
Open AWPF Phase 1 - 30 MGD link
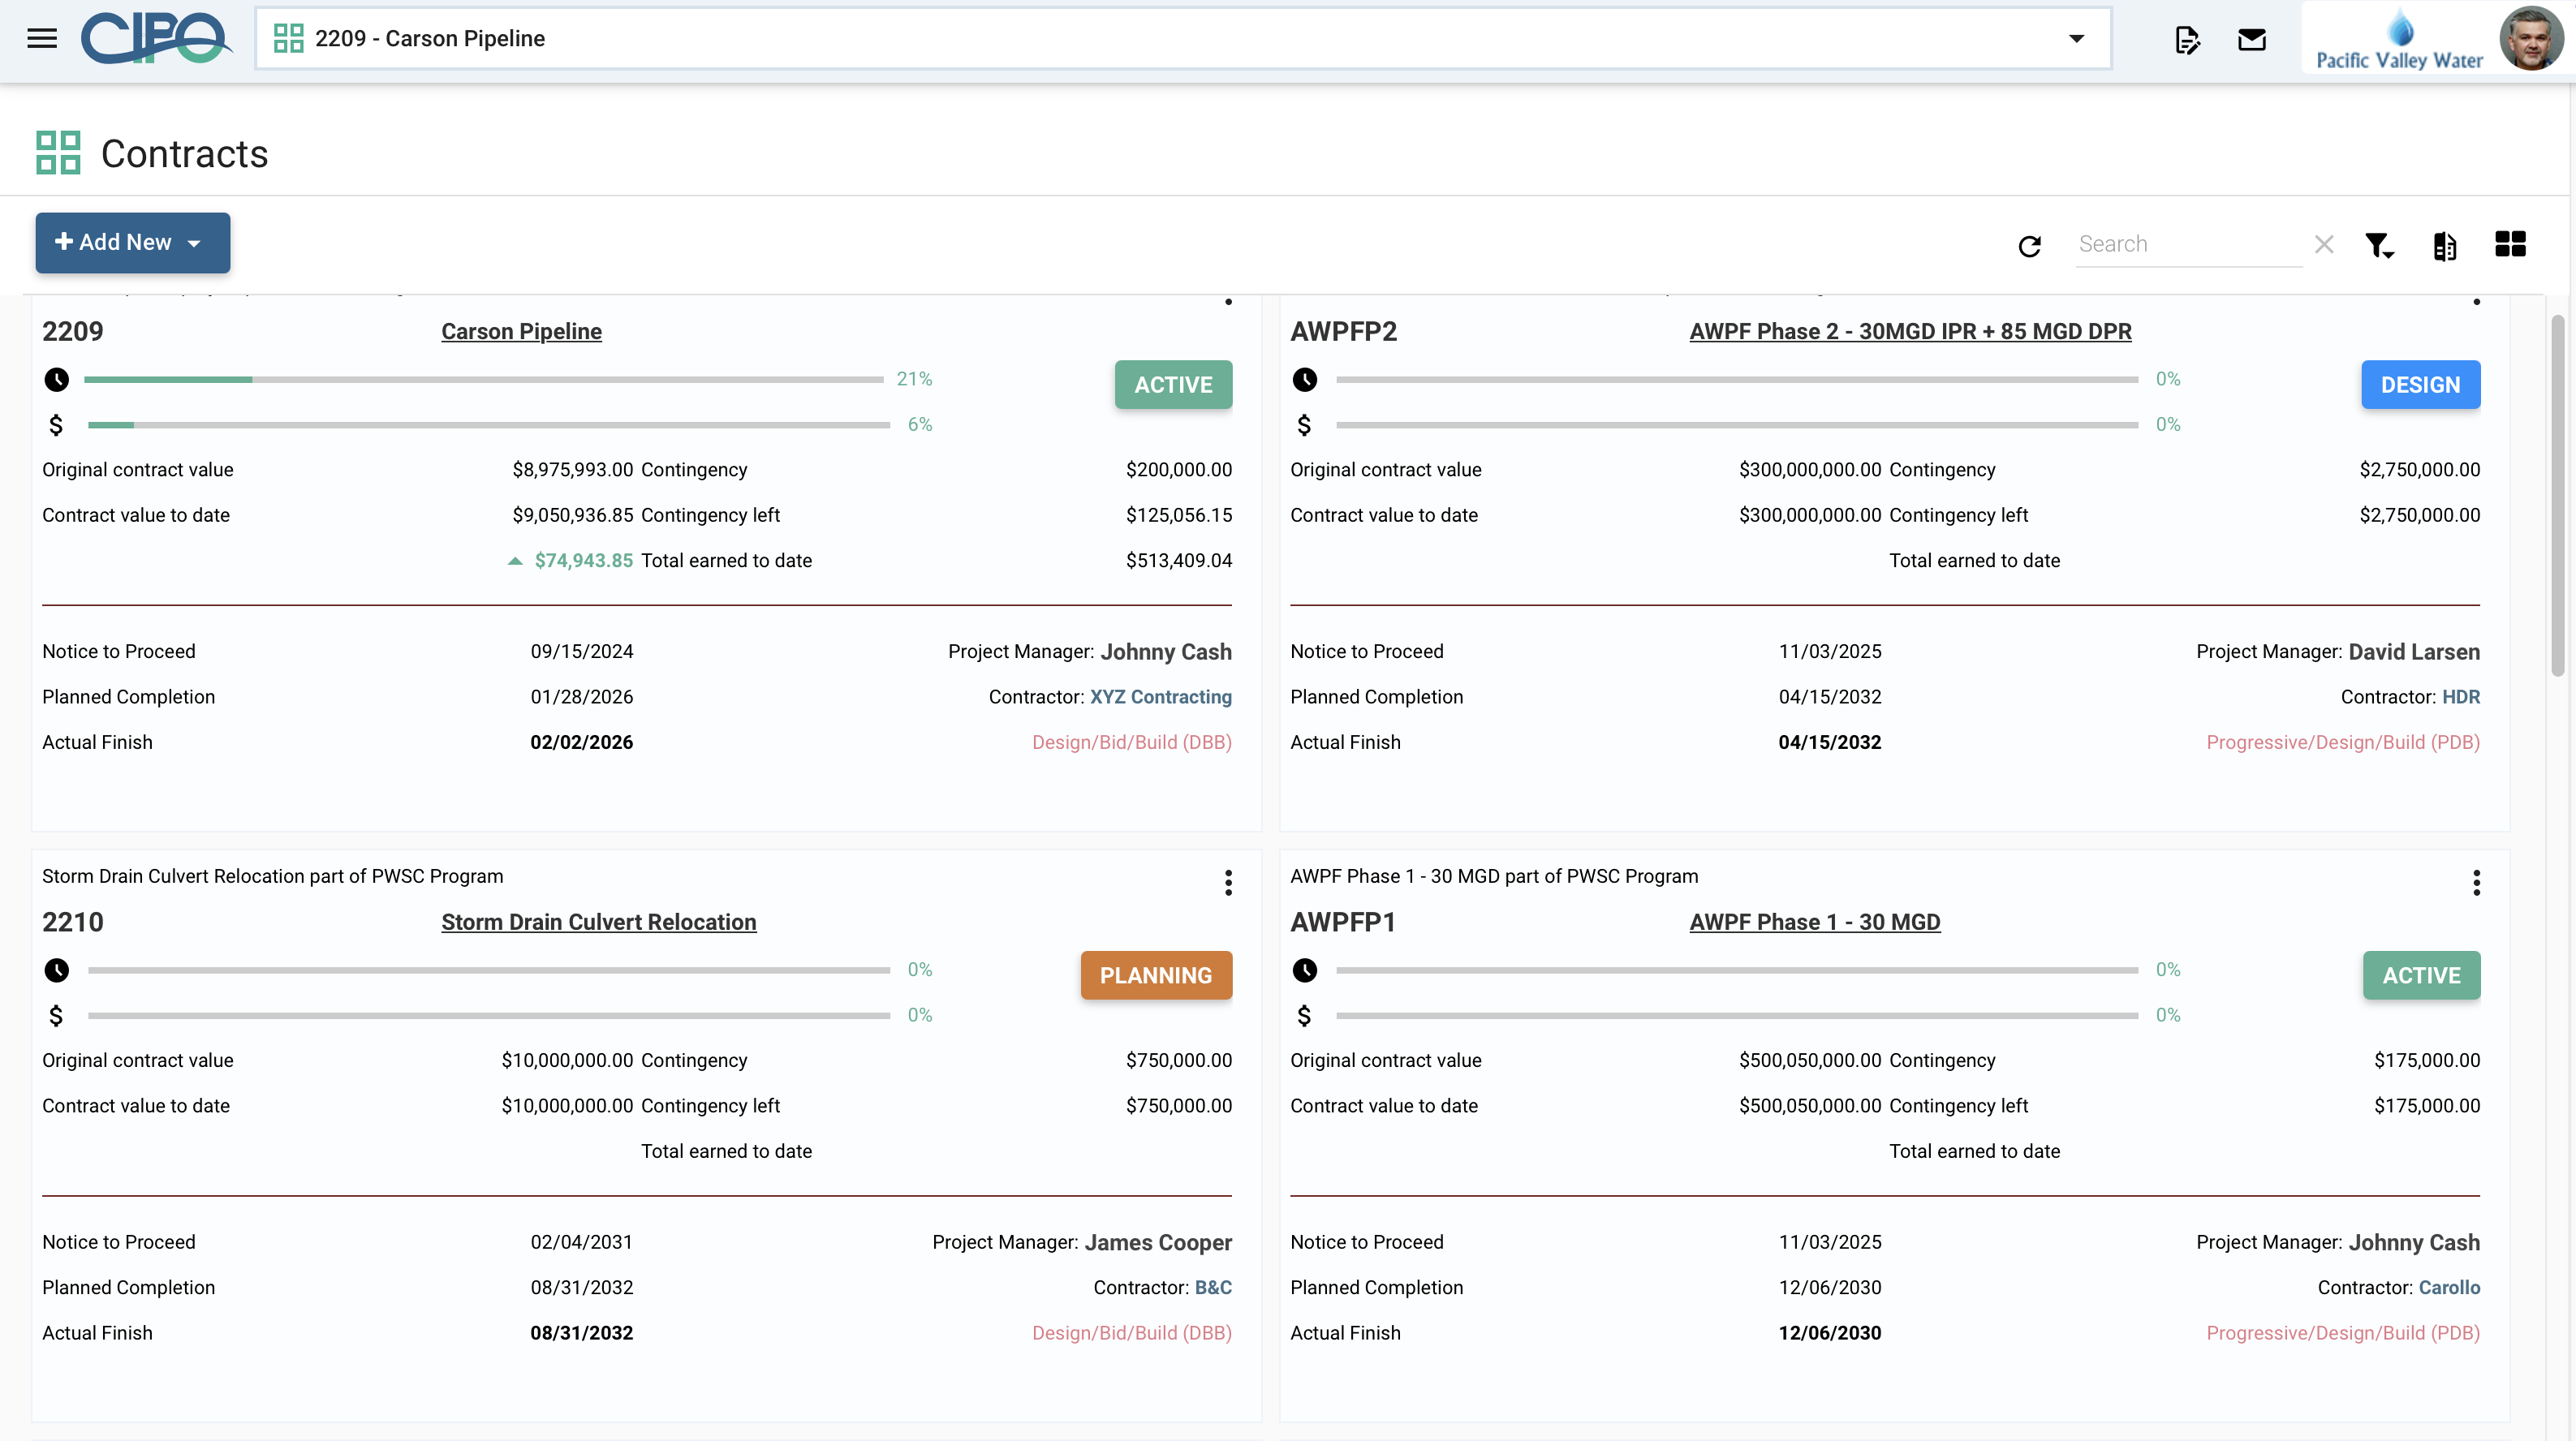click(x=1814, y=922)
